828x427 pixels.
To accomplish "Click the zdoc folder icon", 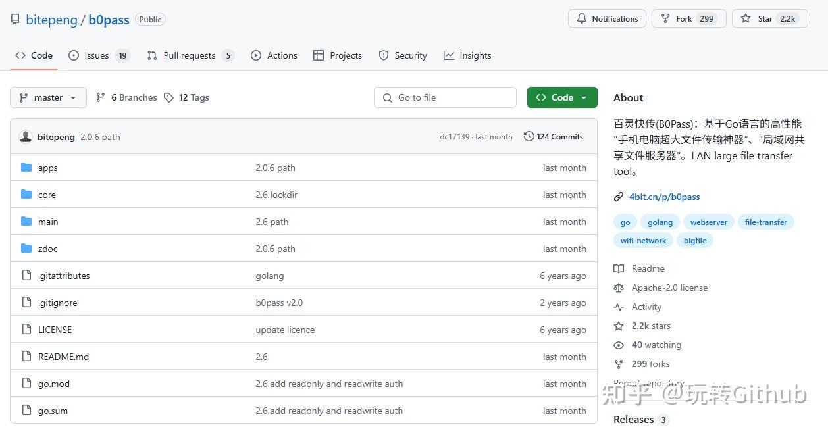I will pos(26,249).
